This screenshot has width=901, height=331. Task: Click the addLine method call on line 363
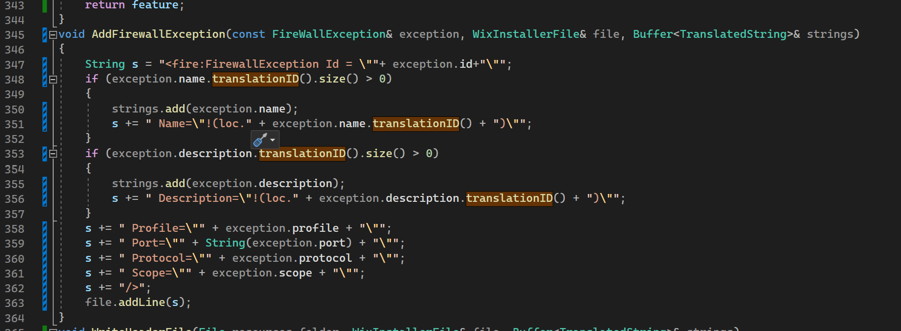141,303
